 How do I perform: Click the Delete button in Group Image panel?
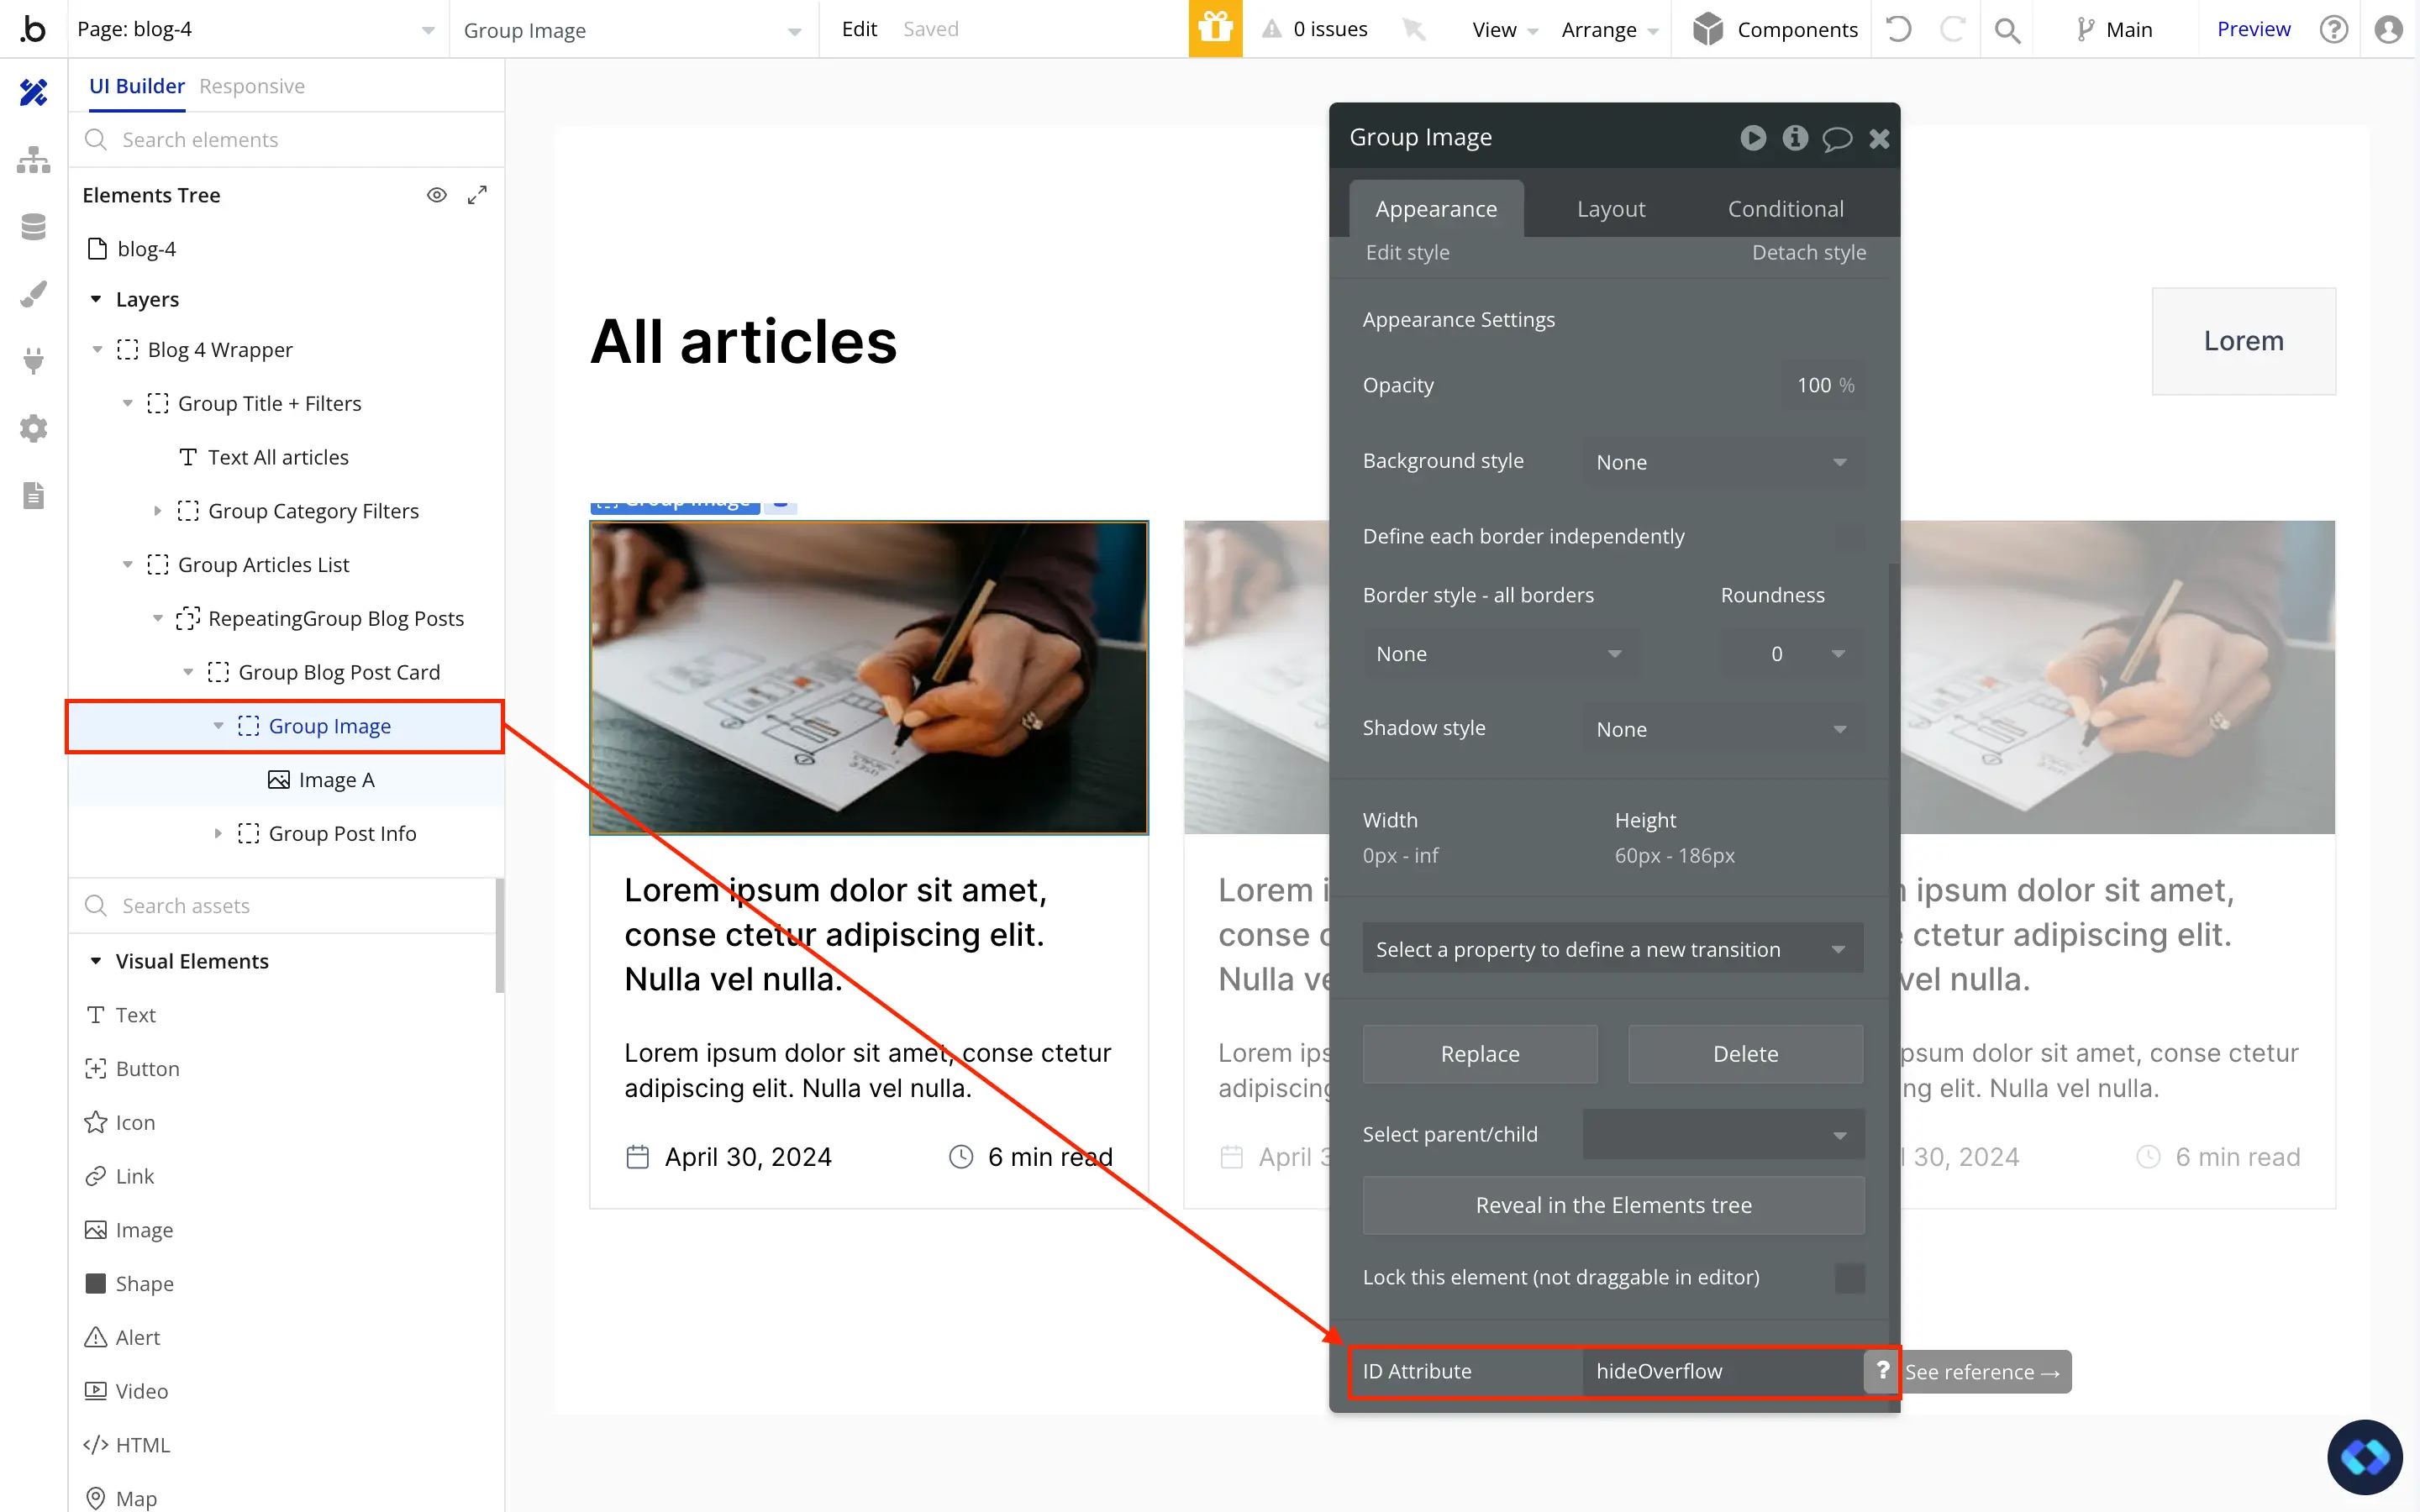pos(1744,1053)
